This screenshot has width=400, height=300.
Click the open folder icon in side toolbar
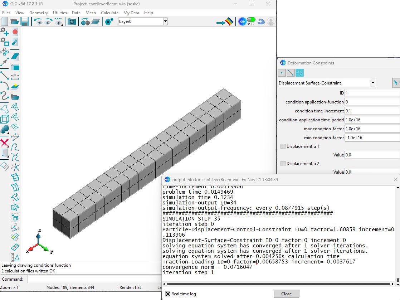coord(15,97)
